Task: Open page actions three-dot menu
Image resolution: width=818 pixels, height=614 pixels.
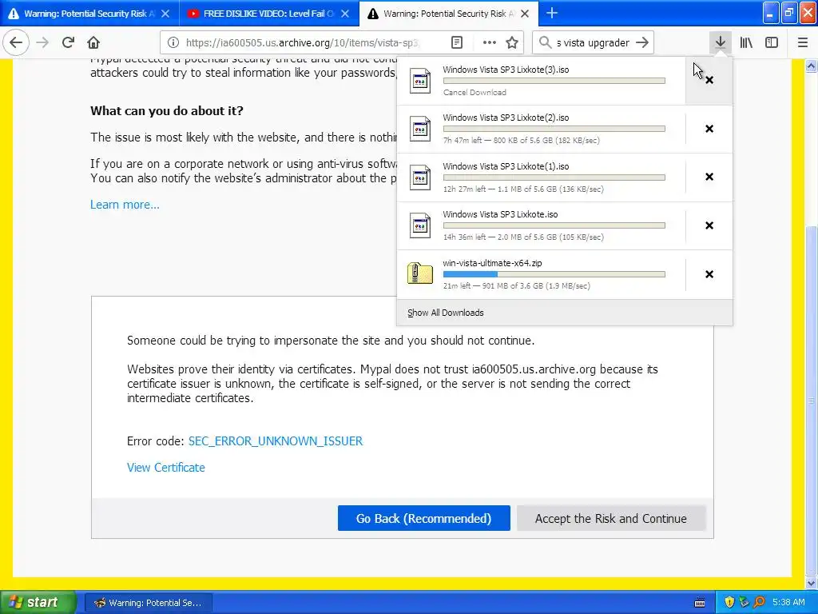Action: pos(489,42)
